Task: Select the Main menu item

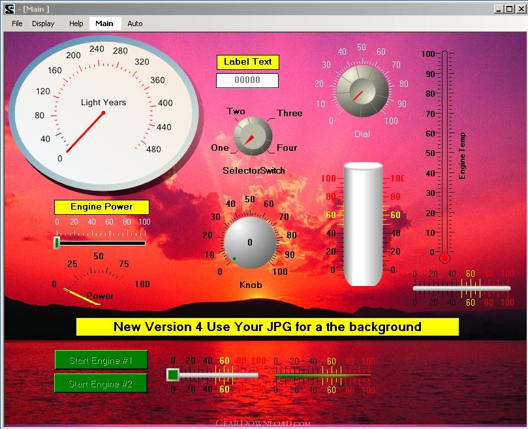Action: coord(104,24)
